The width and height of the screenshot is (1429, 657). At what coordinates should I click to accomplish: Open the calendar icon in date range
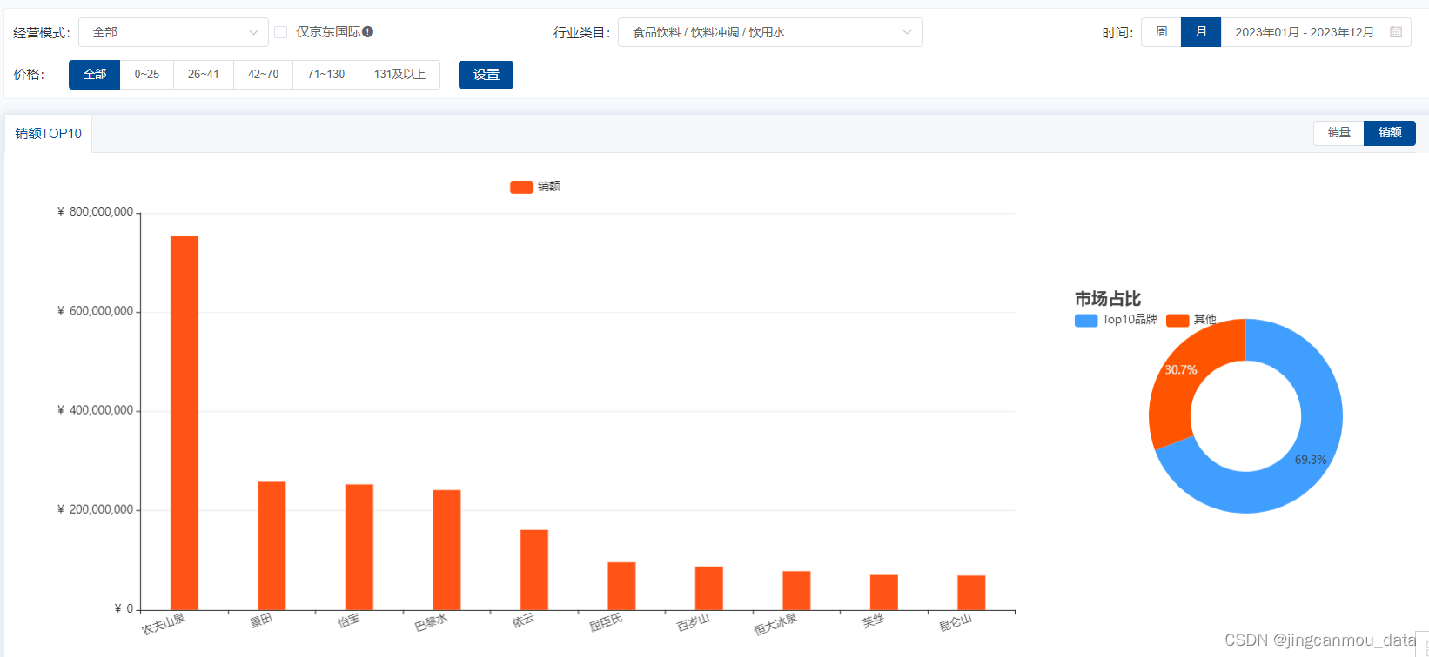click(x=1396, y=32)
